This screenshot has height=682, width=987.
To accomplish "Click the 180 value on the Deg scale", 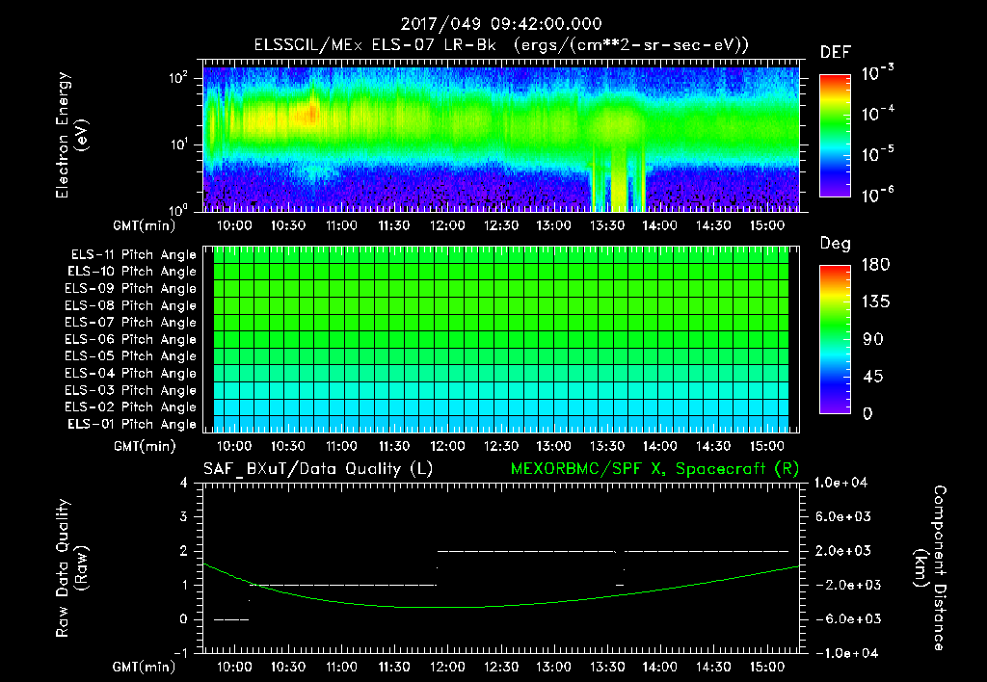I will pyautogui.click(x=875, y=265).
